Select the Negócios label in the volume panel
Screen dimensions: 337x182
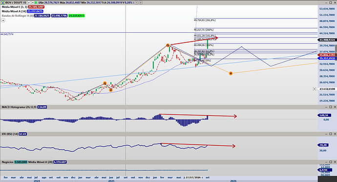click(7, 162)
